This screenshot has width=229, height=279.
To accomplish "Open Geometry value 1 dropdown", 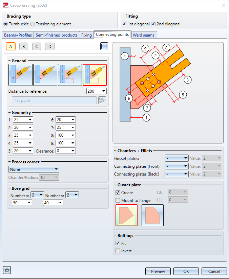I will 23,120.
